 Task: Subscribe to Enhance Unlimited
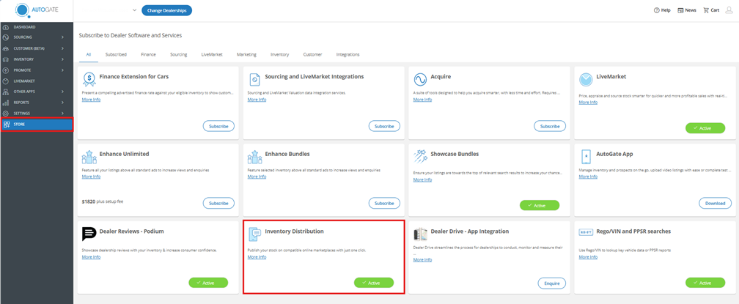[218, 203]
